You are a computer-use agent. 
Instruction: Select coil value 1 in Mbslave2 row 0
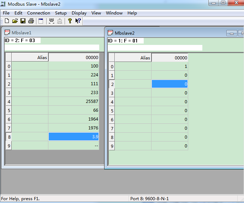(169, 66)
